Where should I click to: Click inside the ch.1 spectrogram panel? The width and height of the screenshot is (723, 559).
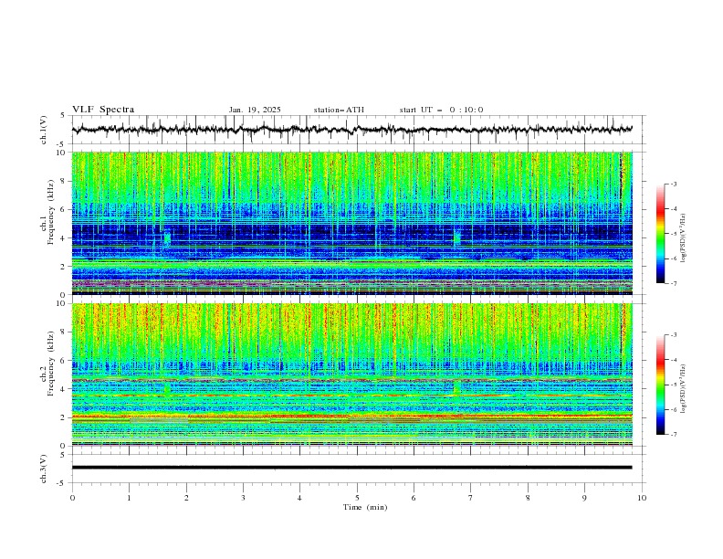(351, 223)
